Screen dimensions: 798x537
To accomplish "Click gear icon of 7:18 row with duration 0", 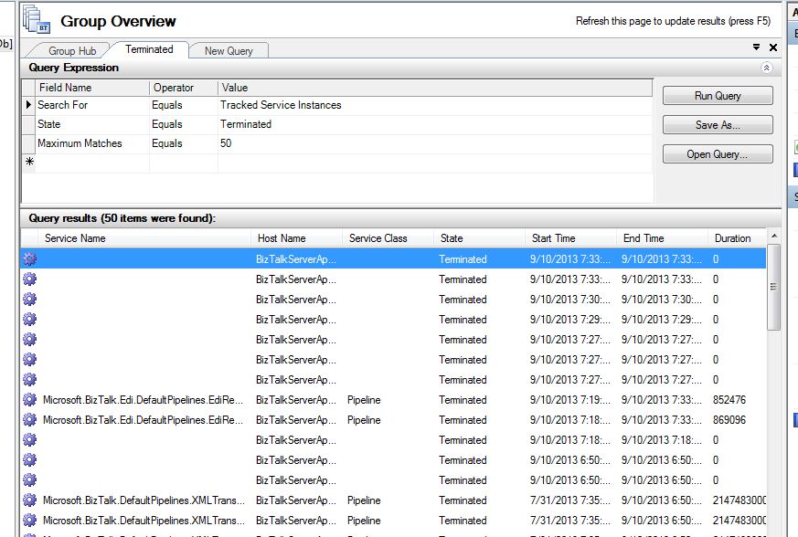I will (30, 440).
